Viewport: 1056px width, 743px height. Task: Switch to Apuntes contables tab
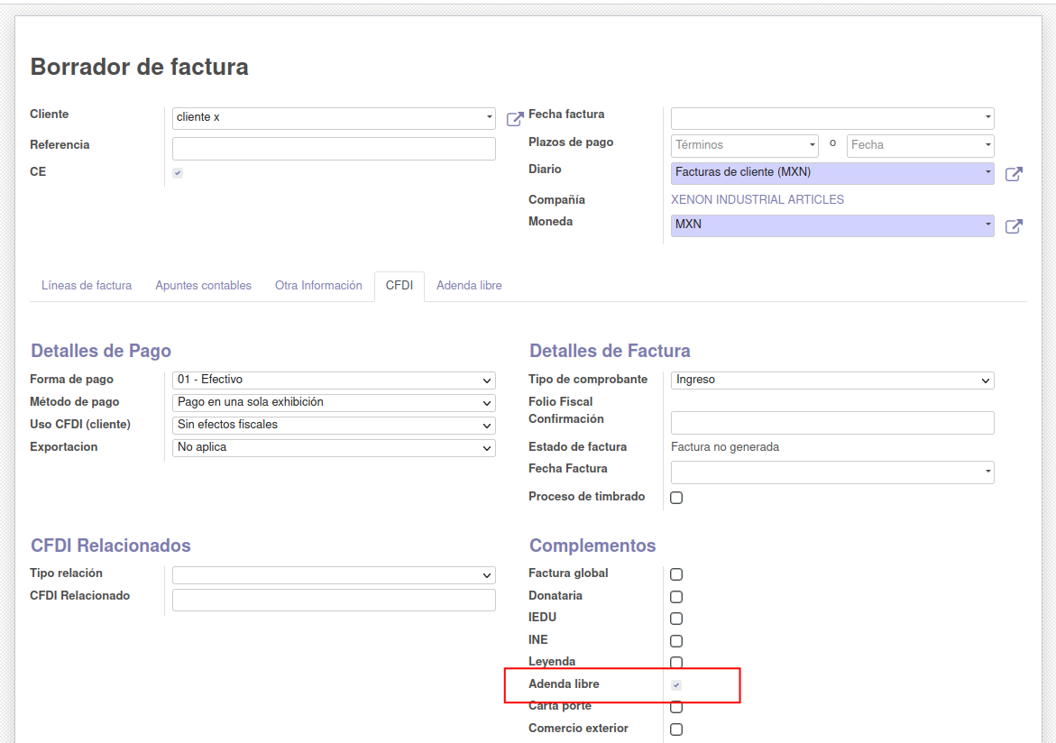coord(203,286)
